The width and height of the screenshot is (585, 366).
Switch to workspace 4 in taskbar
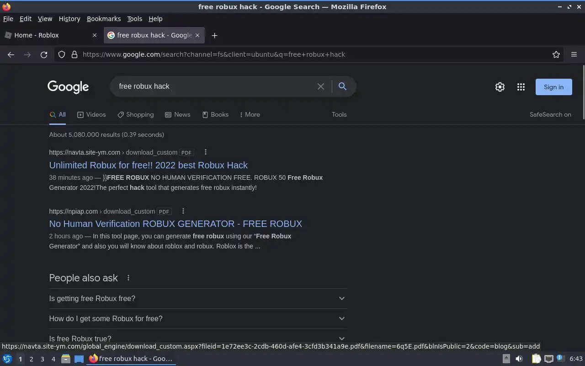pos(53,359)
